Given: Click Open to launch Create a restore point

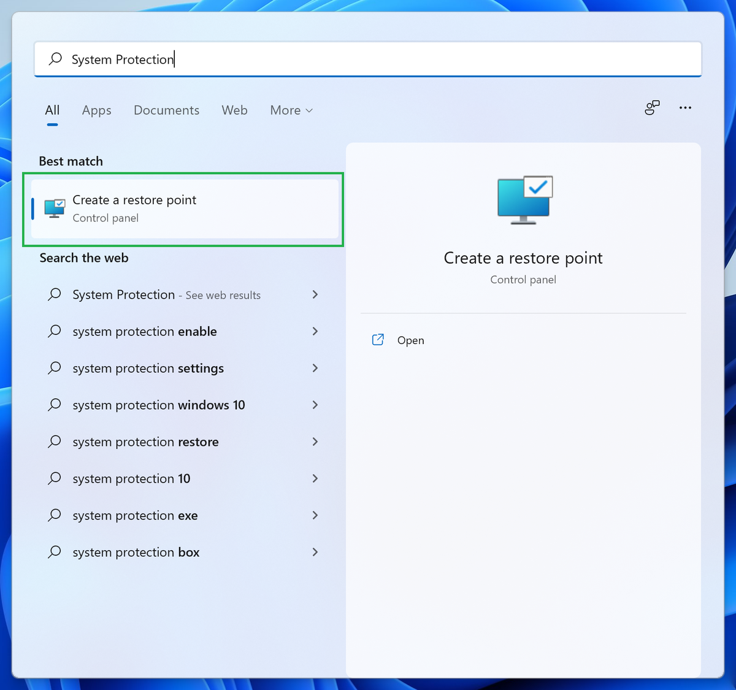Looking at the screenshot, I should [410, 340].
